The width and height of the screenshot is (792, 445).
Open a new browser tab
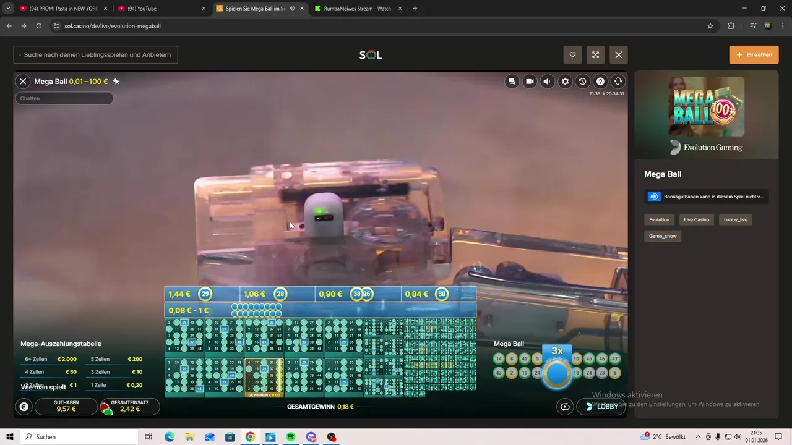click(x=415, y=9)
